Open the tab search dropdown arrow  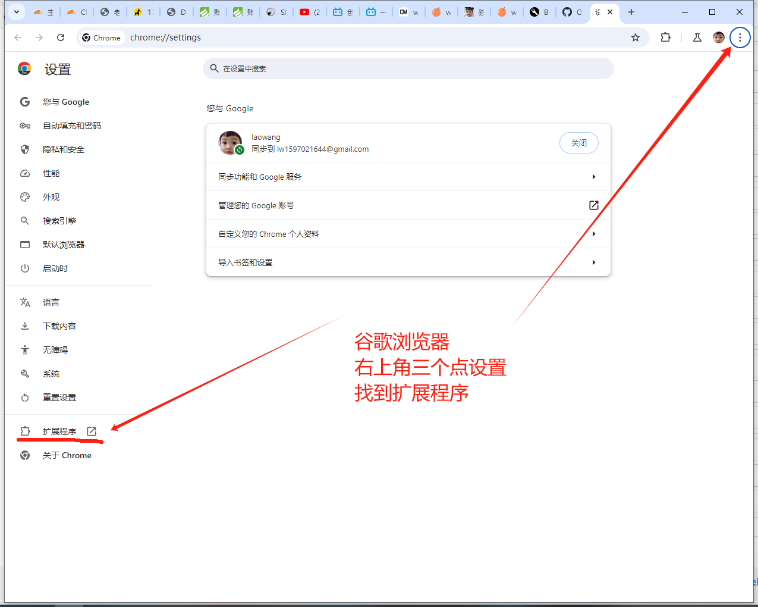[17, 12]
